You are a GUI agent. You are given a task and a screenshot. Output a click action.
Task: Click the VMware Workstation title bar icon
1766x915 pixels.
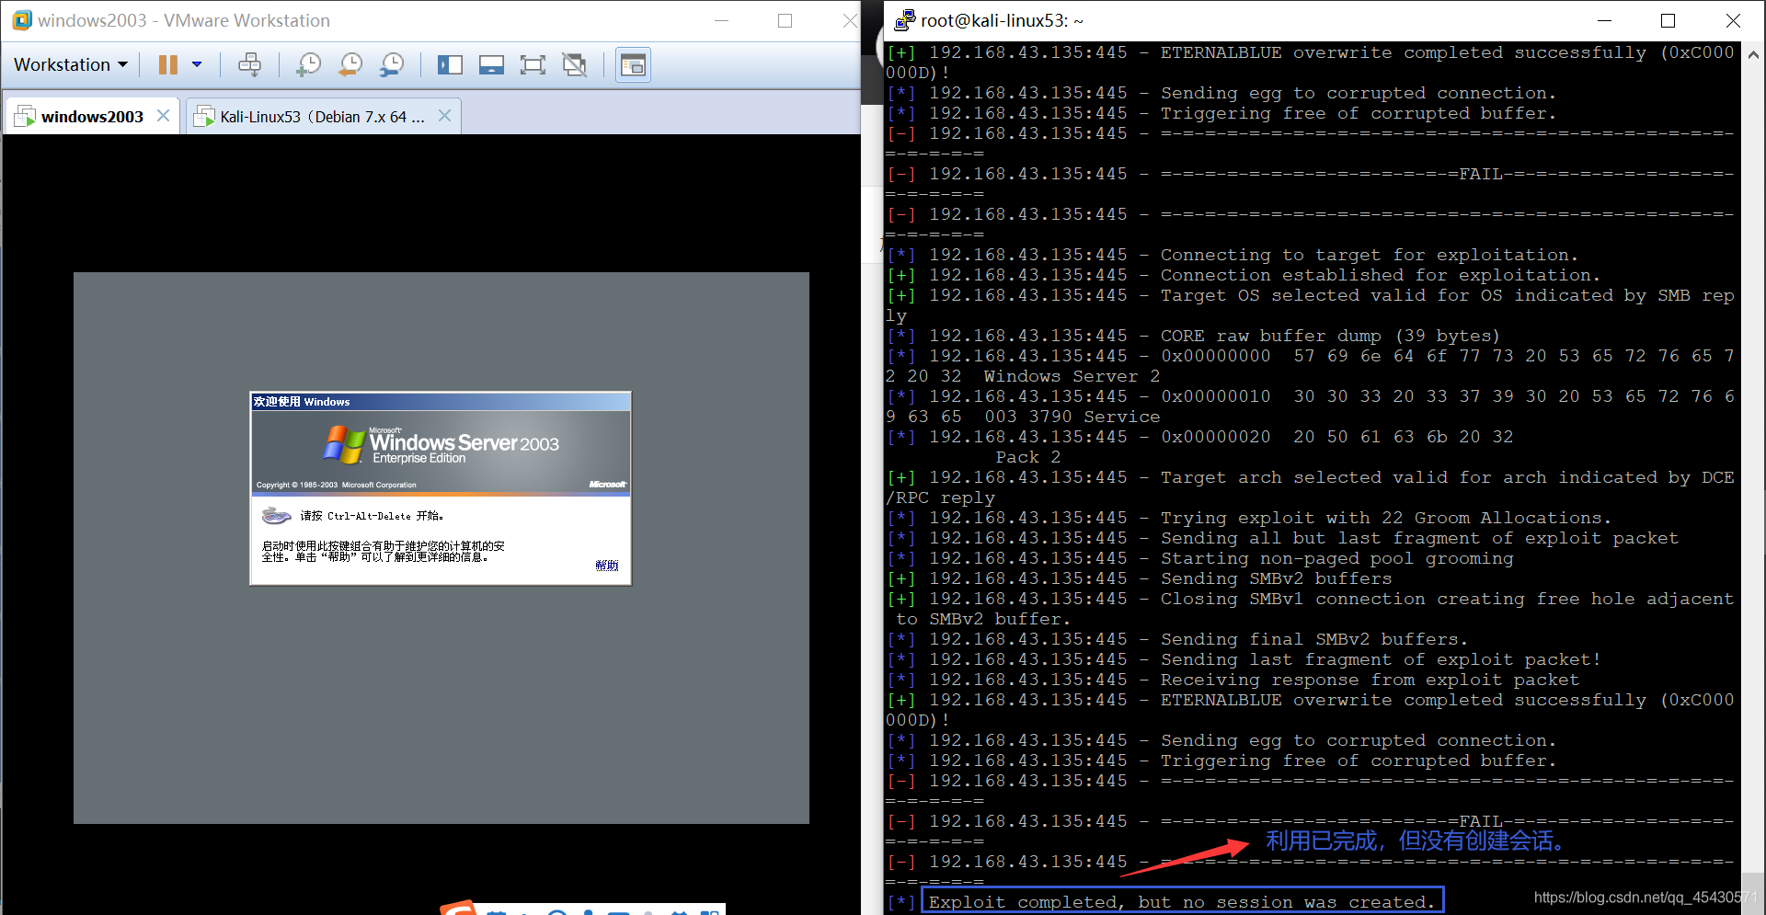(x=22, y=20)
